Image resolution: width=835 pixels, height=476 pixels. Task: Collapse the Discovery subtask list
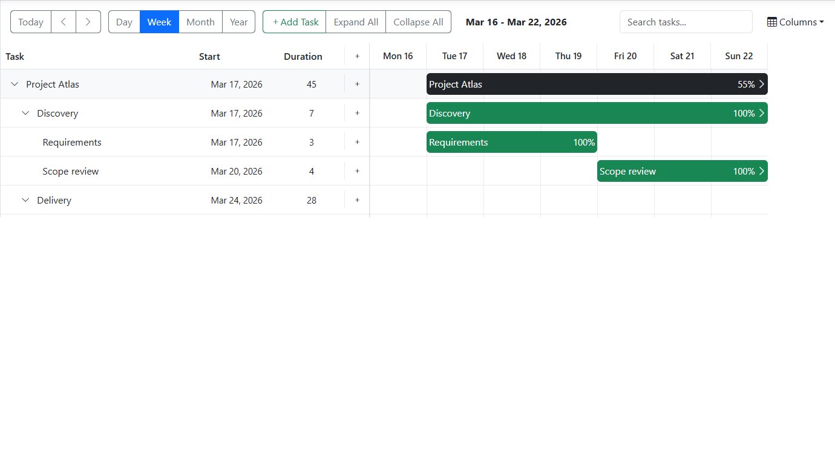click(25, 113)
